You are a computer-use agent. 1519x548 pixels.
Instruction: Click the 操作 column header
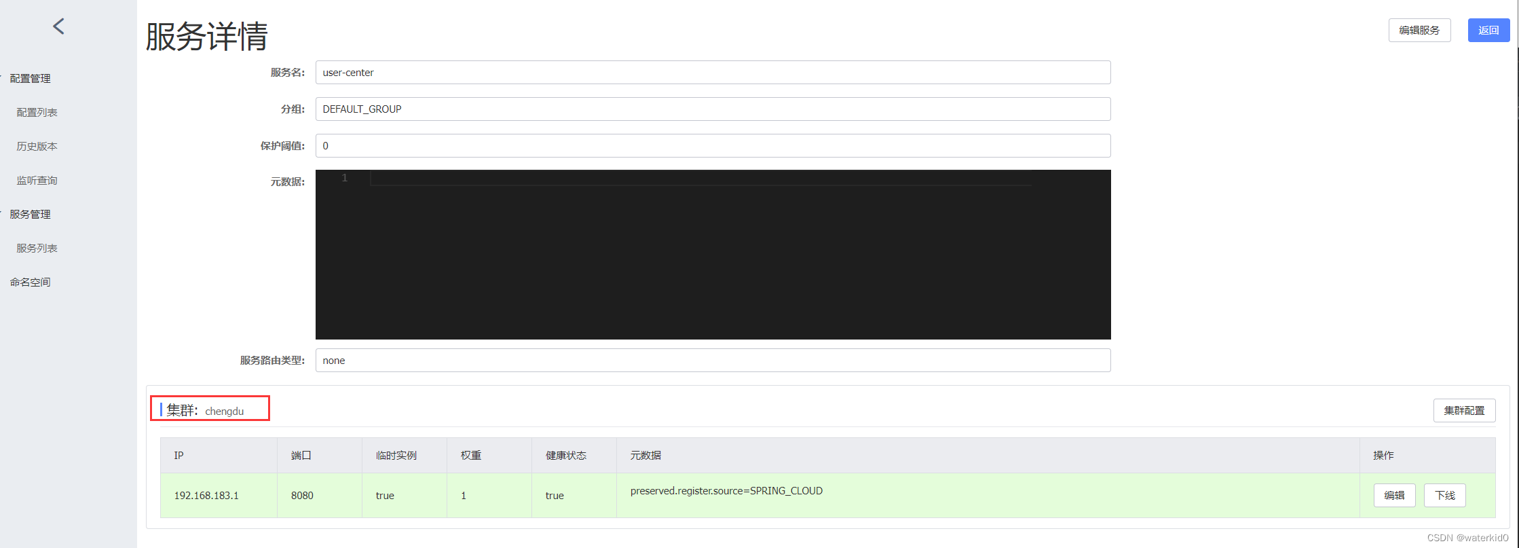click(1427, 456)
